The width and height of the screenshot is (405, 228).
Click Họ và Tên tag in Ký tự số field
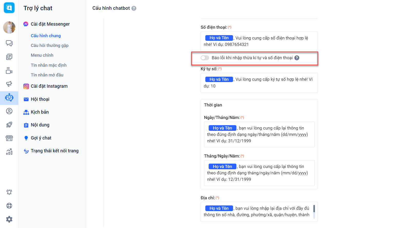[219, 80]
